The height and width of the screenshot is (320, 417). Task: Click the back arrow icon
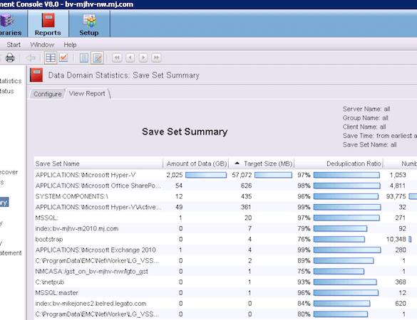(31, 58)
